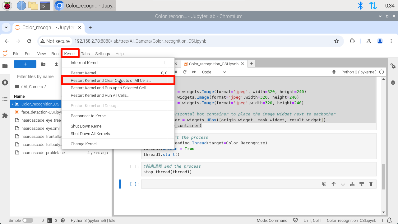Click the blue New Launcher plus button
Image resolution: width=398 pixels, height=224 pixels.
pyautogui.click(x=25, y=64)
